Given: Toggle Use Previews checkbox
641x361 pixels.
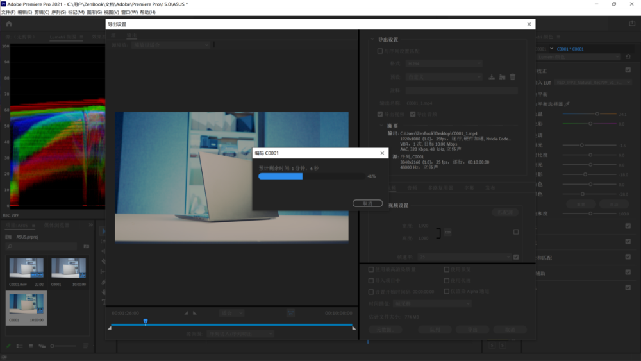Looking at the screenshot, I should [x=446, y=269].
